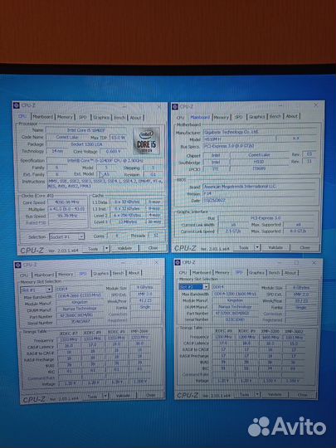This screenshot has height=448, width=336.
Task: Click the 'American Megatrends International LLC.' BIOS brand
Action: (x=260, y=187)
